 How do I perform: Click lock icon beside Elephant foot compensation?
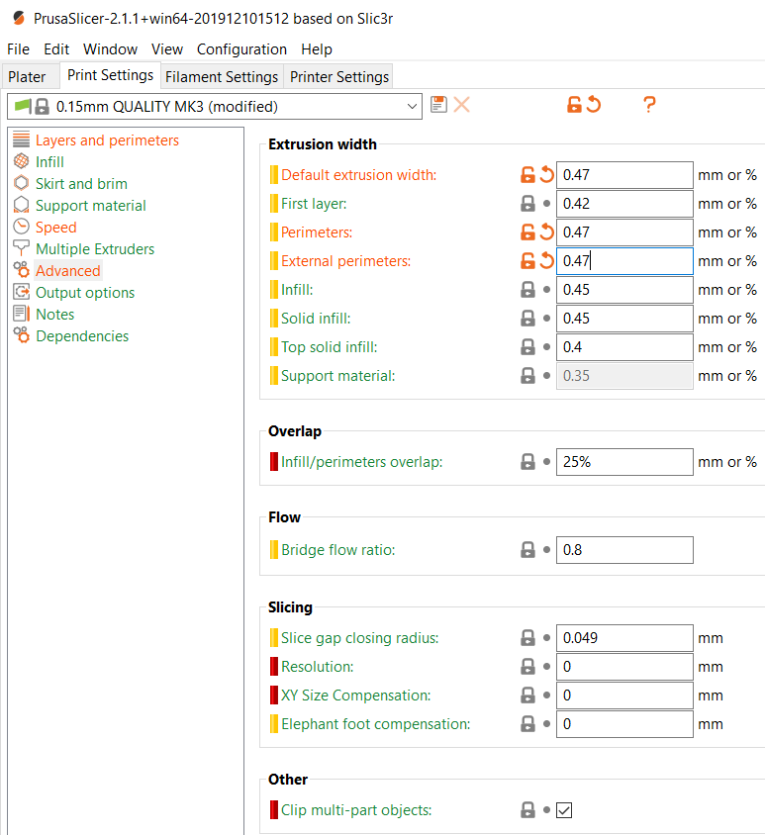pos(527,724)
